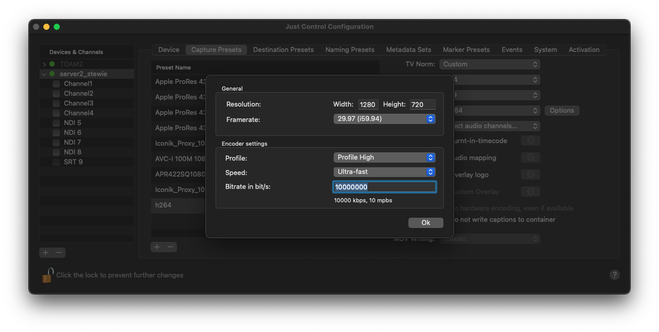Viewport: 659px width, 332px height.
Task: Select the h264 preset row
Action: pos(178,205)
